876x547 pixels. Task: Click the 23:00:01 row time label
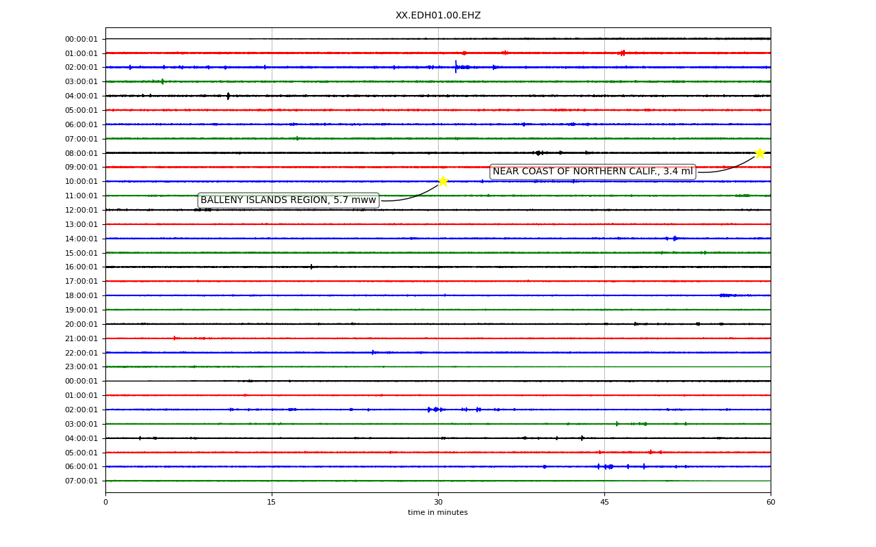point(81,366)
